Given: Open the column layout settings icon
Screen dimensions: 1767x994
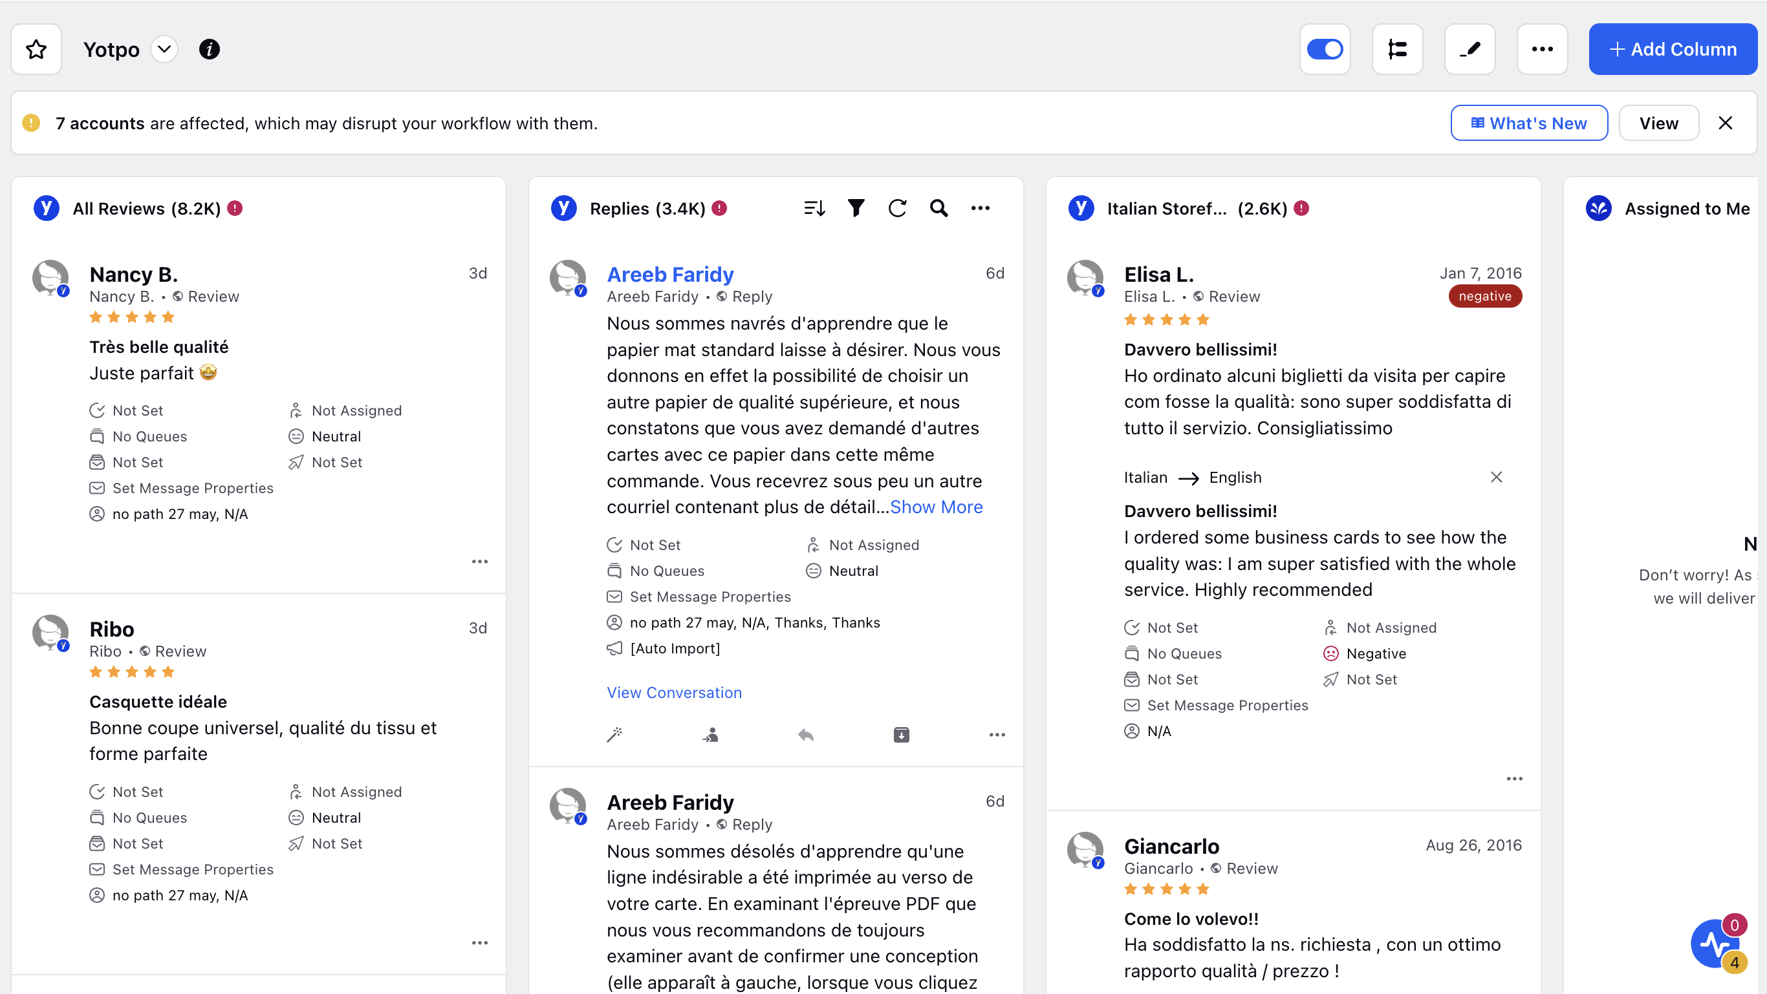Looking at the screenshot, I should point(1397,49).
